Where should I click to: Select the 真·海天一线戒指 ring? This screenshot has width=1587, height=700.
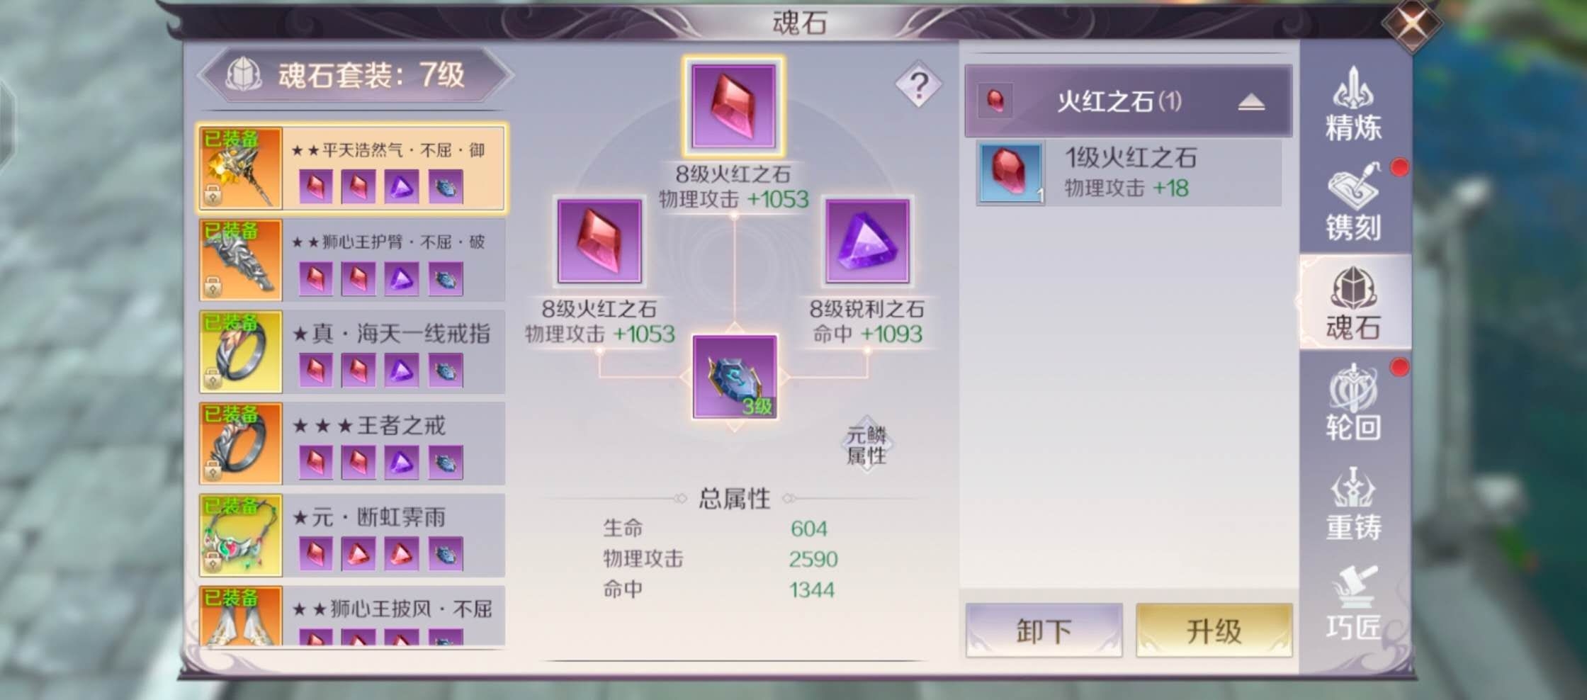tap(352, 352)
